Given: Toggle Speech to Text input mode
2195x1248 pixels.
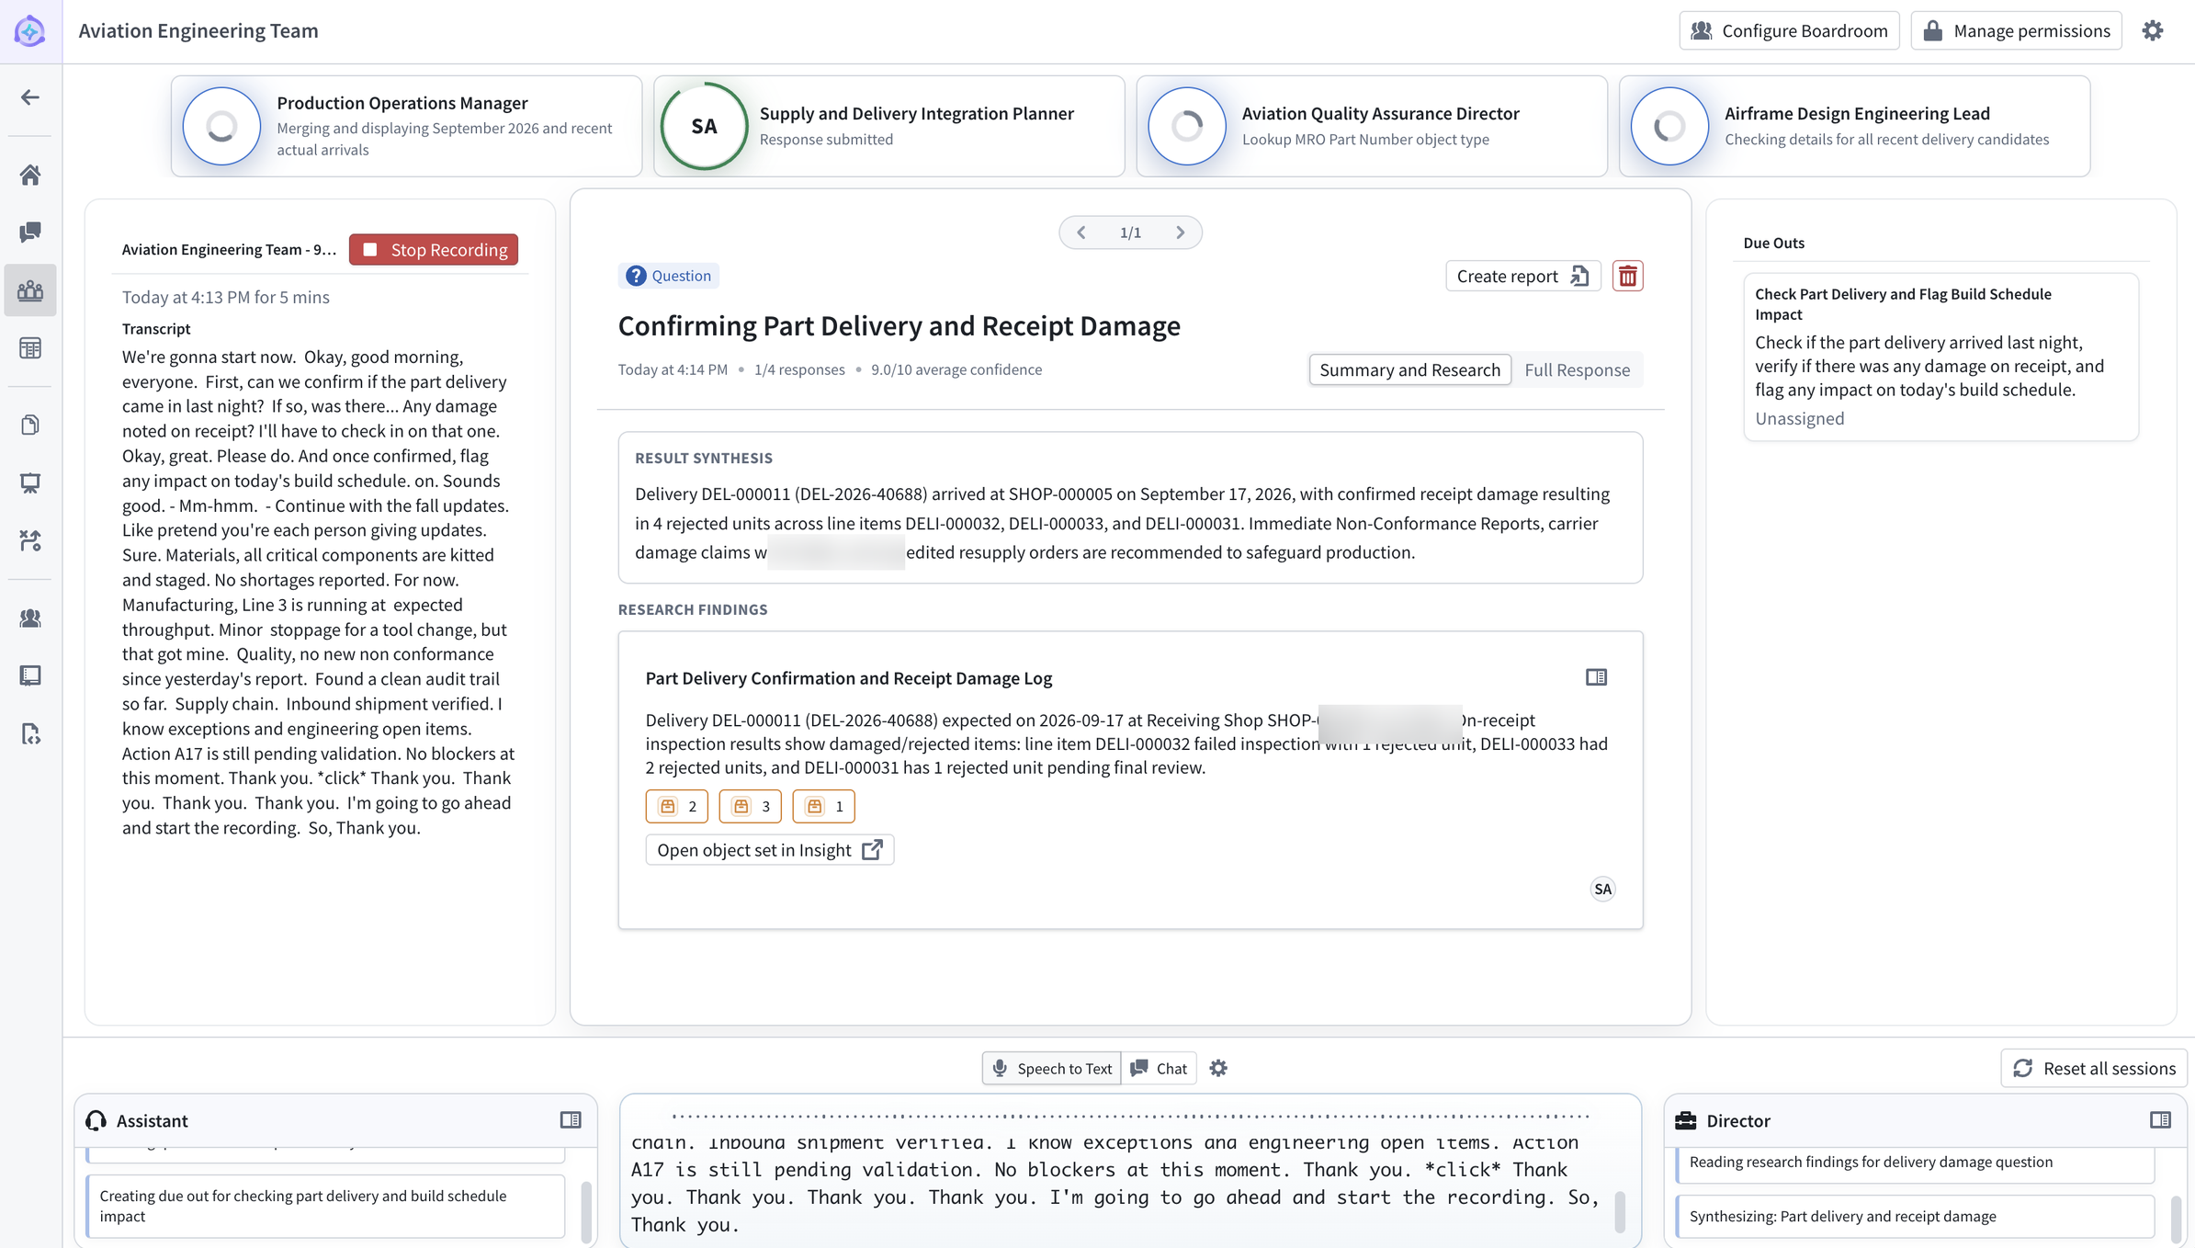Looking at the screenshot, I should point(1051,1068).
